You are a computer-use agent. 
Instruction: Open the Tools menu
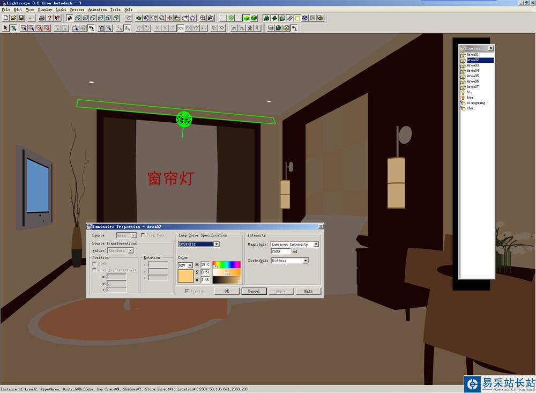(115, 9)
